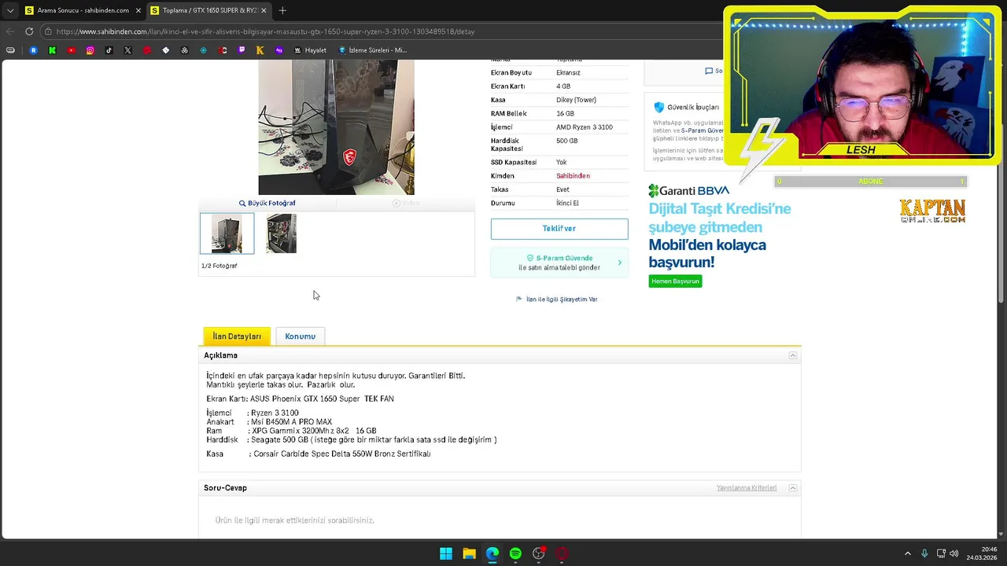This screenshot has width=1007, height=566.
Task: Open the 'İzleme Süreleri' bookmark
Action: (x=372, y=50)
